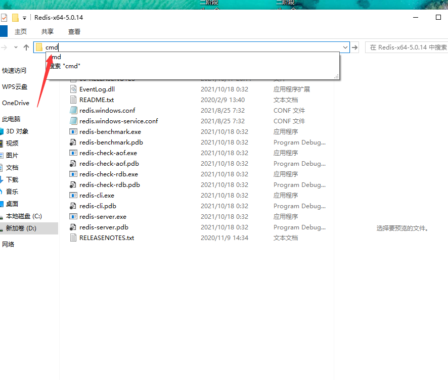The height and width of the screenshot is (380, 448).
Task: Open the 共享 ribbon tab
Action: (x=47, y=32)
